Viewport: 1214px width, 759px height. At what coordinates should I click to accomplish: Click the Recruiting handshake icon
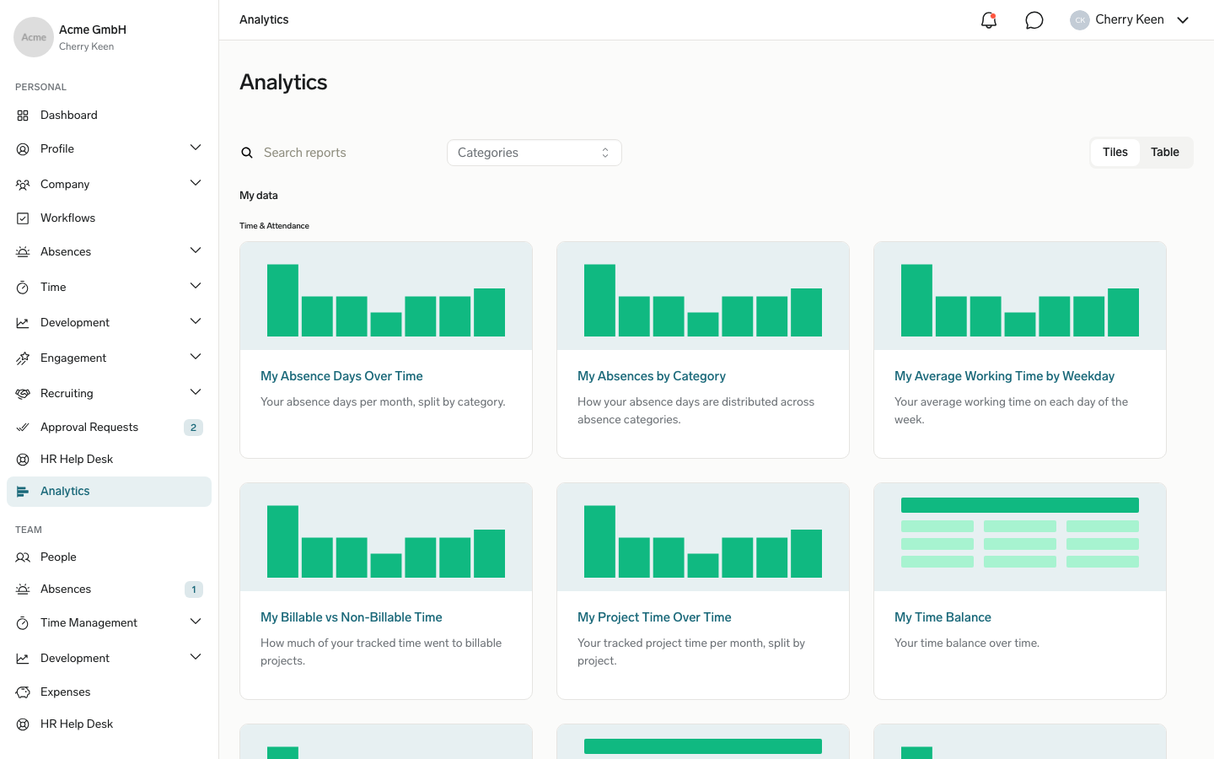(x=23, y=394)
